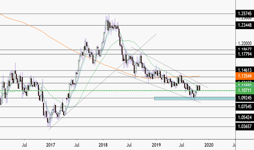Click the 2017 label on time axis
This screenshot has width=254, height=150.
pos(50,145)
